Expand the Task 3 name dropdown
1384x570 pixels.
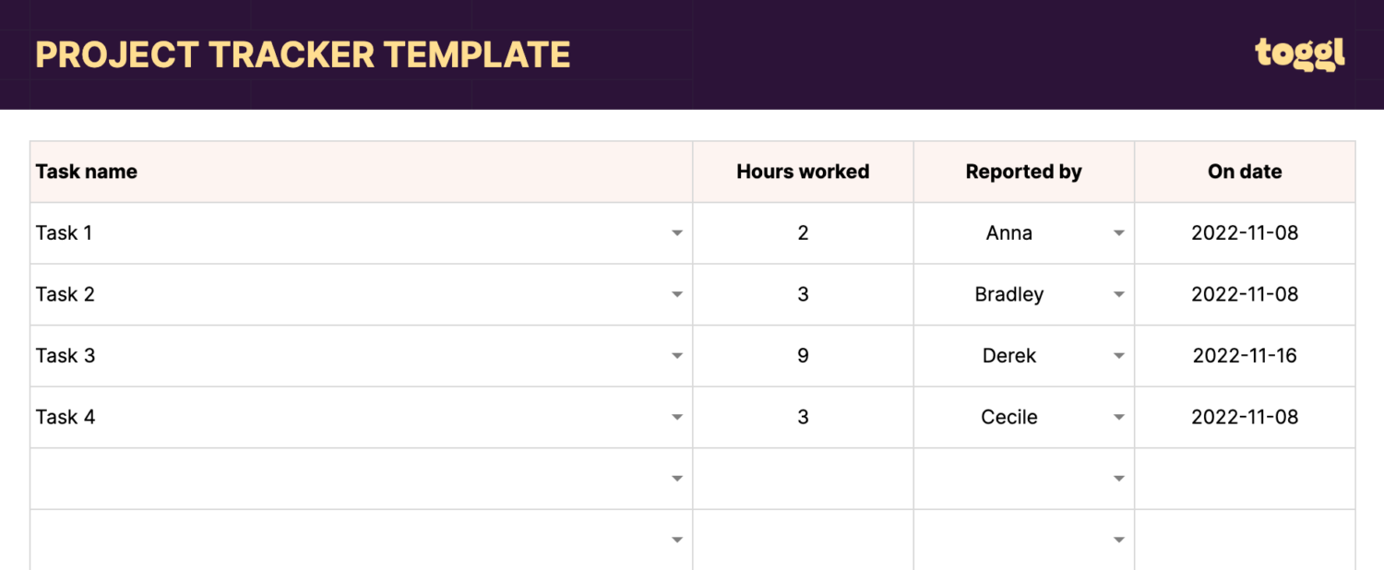coord(676,355)
